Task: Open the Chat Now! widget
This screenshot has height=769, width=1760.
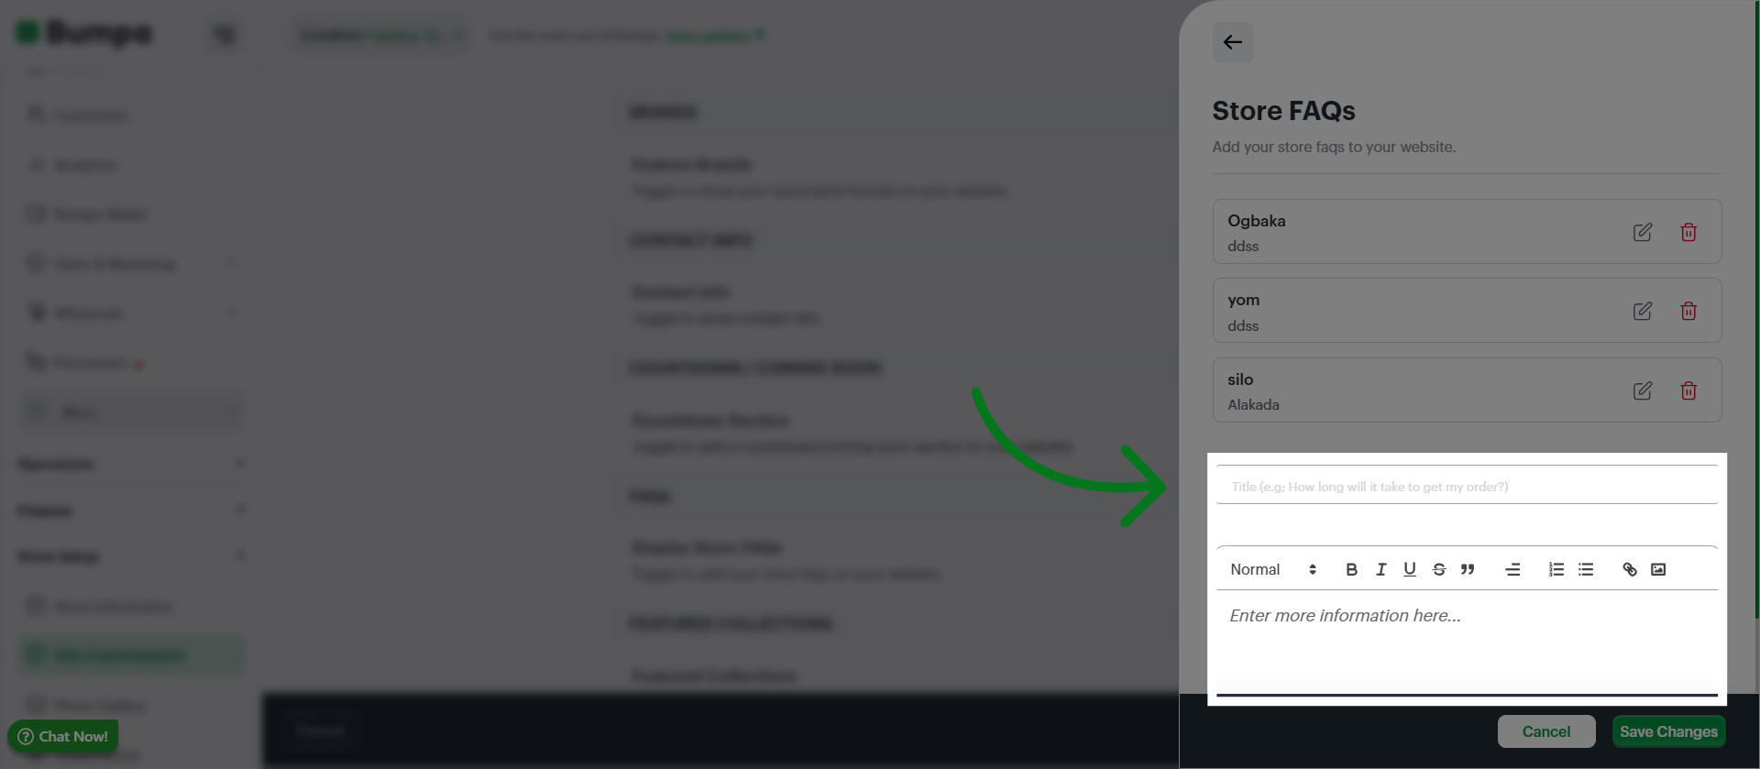Action: tap(63, 736)
